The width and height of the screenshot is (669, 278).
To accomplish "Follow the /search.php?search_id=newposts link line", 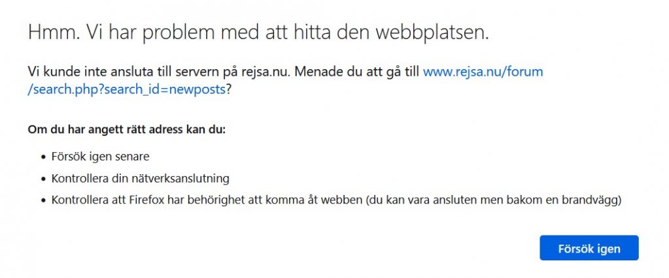I will [127, 90].
